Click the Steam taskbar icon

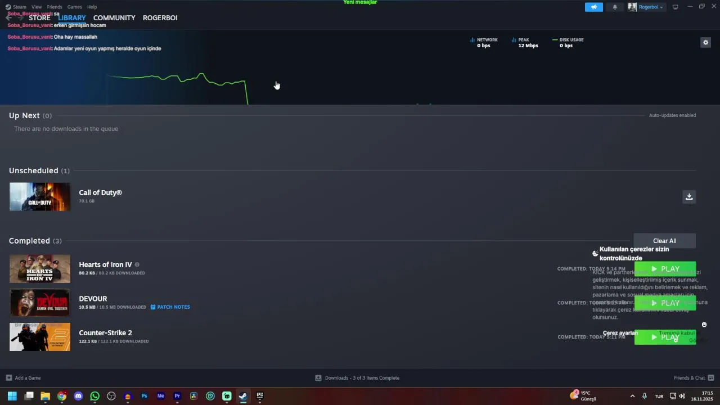pos(243,396)
